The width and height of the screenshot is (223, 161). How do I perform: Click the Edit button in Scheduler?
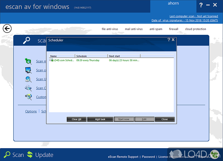coord(144,119)
